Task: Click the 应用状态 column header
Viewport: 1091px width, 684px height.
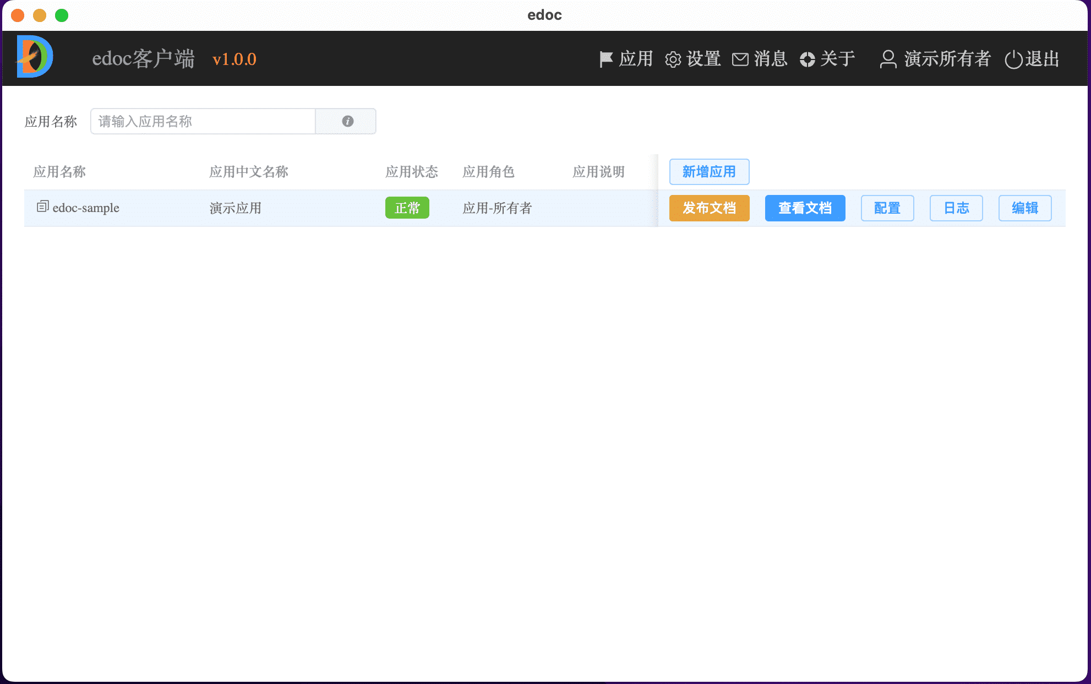Action: coord(411,171)
